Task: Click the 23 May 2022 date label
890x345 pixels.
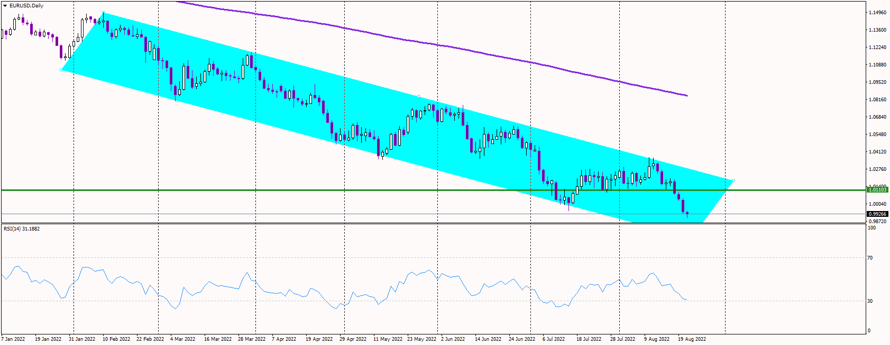Action: pos(421,339)
